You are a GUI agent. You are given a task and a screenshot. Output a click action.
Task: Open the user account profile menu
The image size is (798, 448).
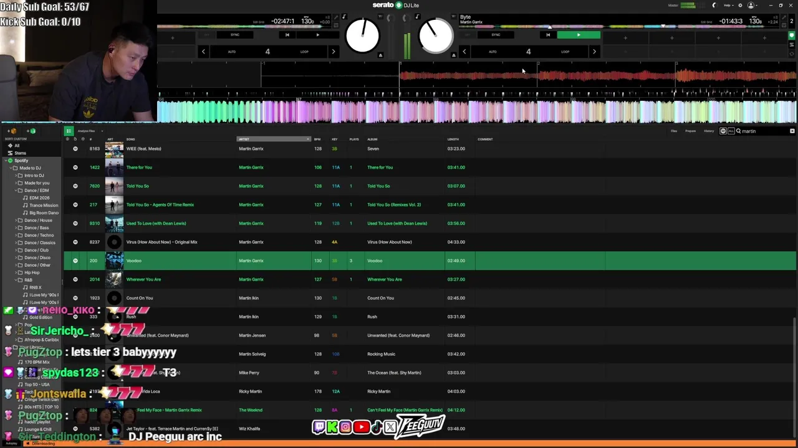click(752, 5)
